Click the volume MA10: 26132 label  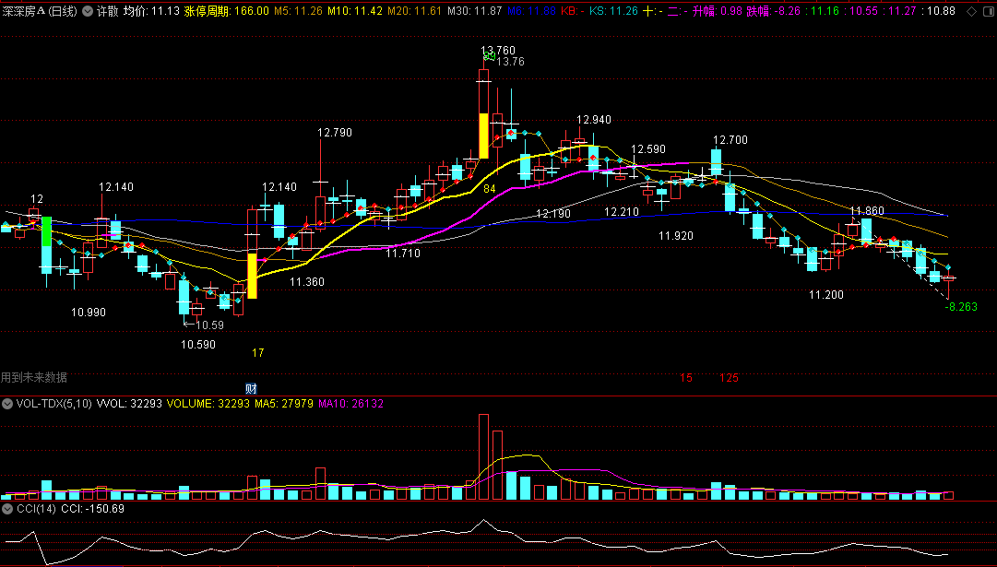coord(351,404)
